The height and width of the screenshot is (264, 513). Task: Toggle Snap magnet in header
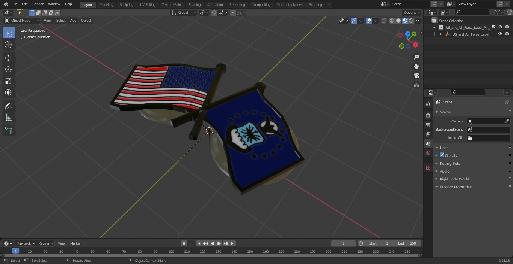coord(214,13)
